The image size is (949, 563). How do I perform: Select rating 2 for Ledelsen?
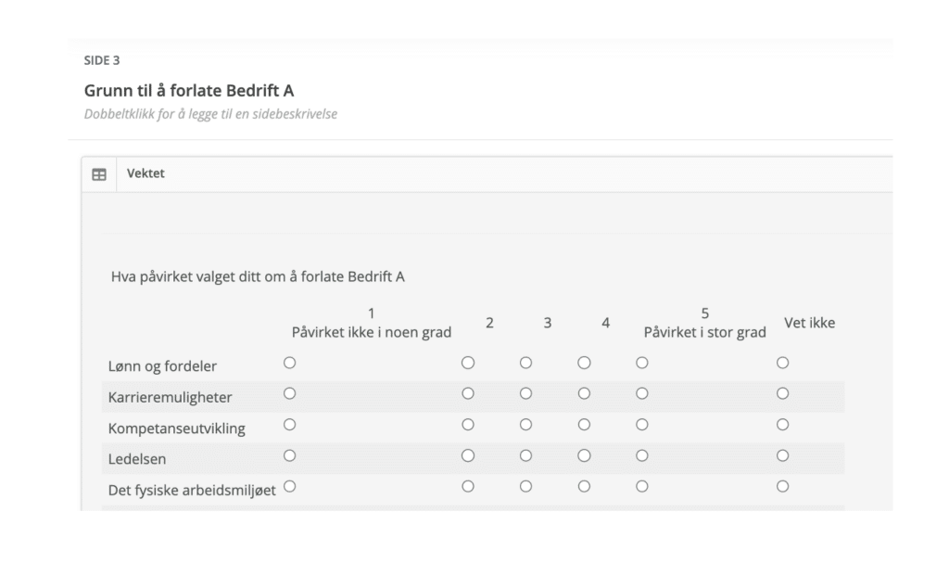click(x=468, y=455)
